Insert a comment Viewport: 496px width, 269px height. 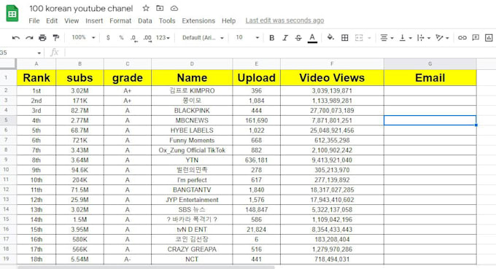(x=476, y=38)
